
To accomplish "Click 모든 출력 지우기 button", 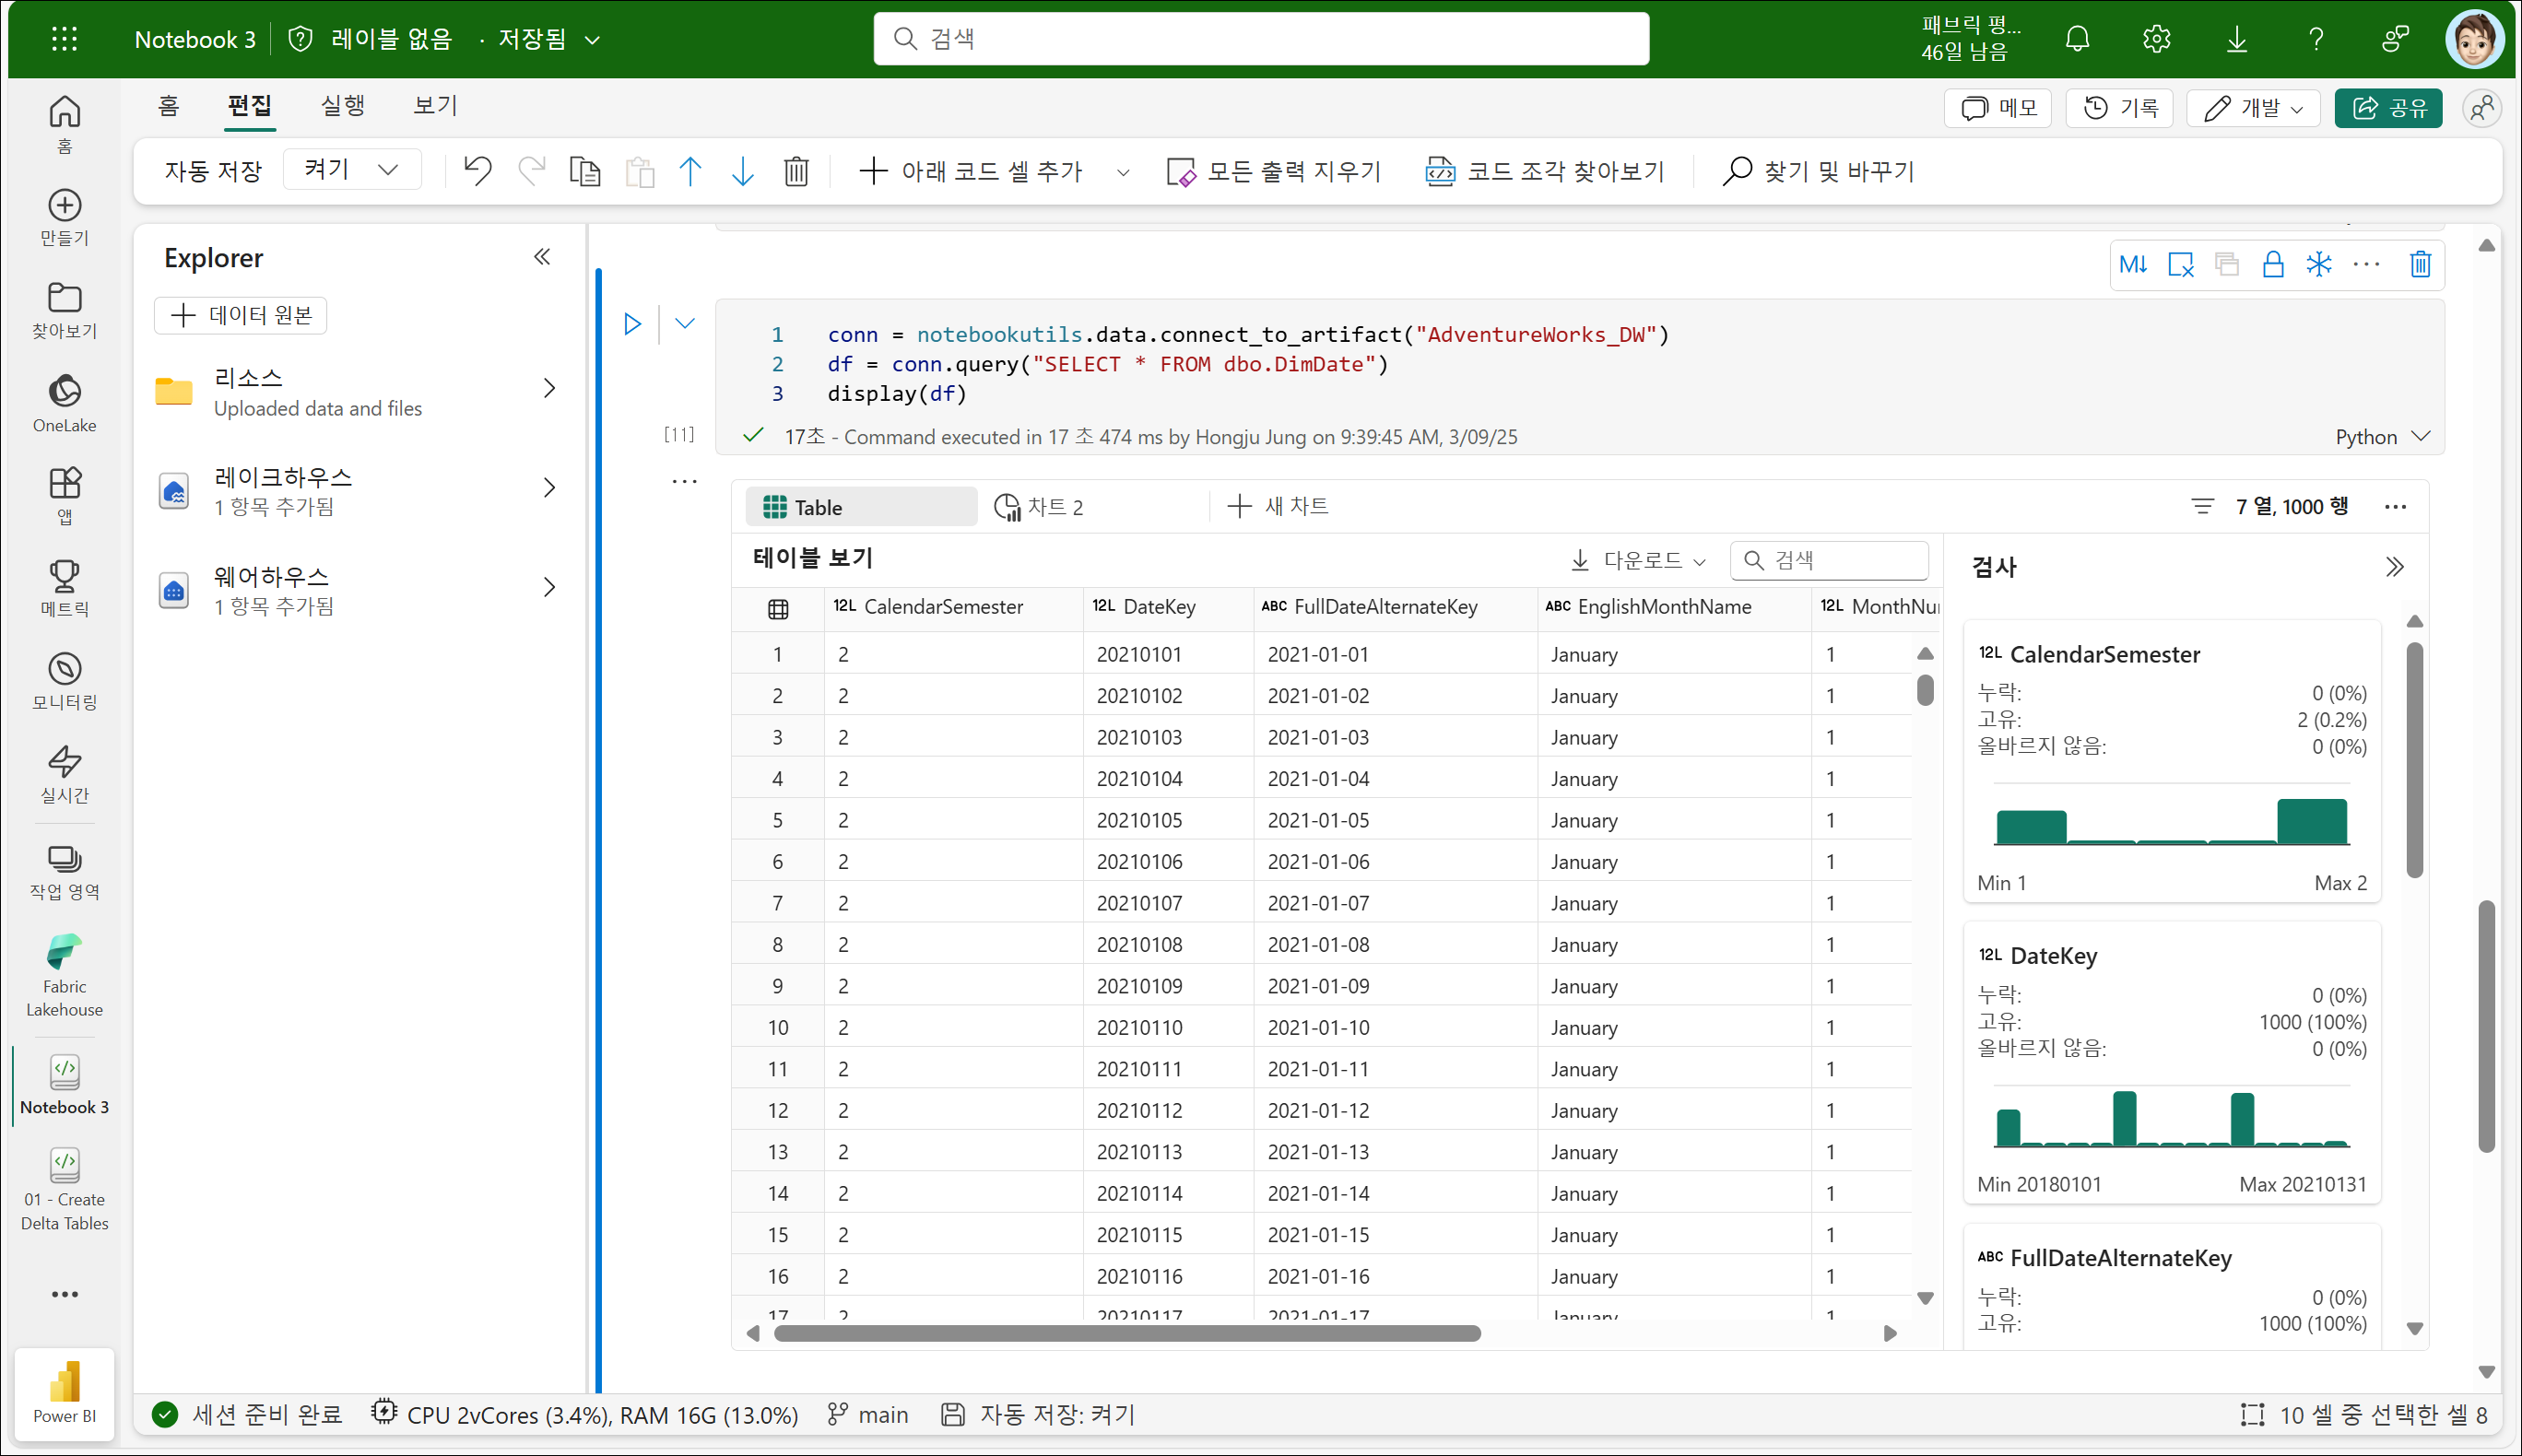I will point(1274,172).
